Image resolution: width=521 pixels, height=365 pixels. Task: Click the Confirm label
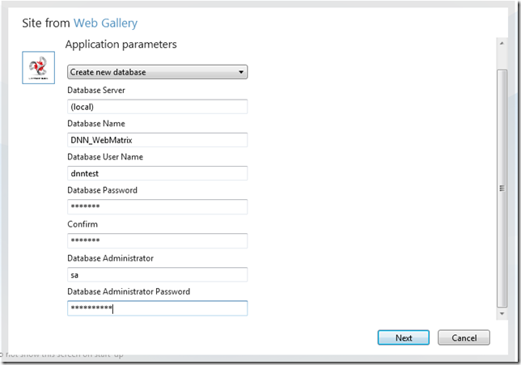click(x=83, y=224)
